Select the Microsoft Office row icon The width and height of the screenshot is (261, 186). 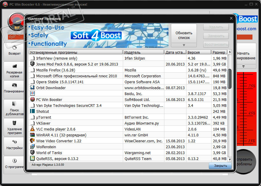[x=33, y=76]
